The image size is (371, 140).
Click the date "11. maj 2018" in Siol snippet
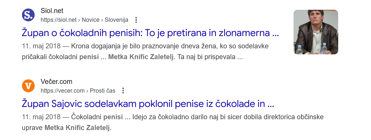[41, 46]
